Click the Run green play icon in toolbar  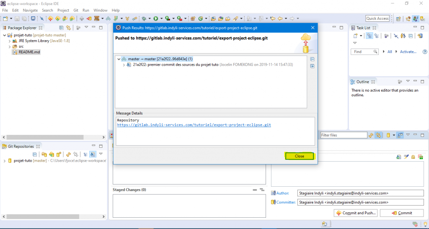point(156,18)
